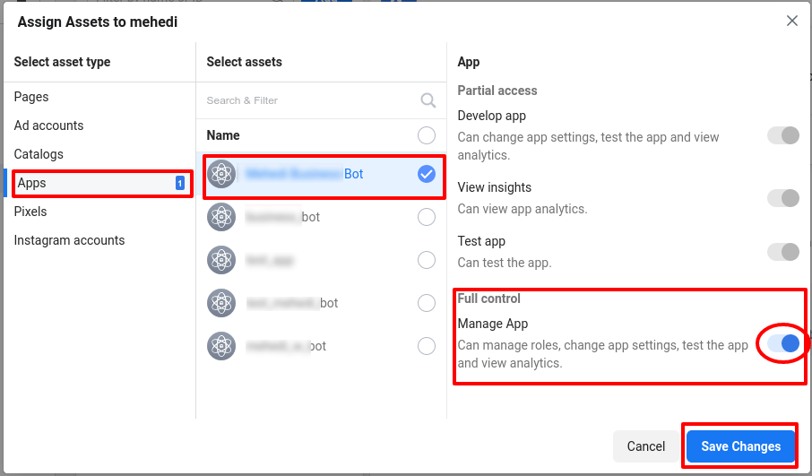Image resolution: width=812 pixels, height=476 pixels.
Task: Select the Pages asset type
Action: coord(31,97)
